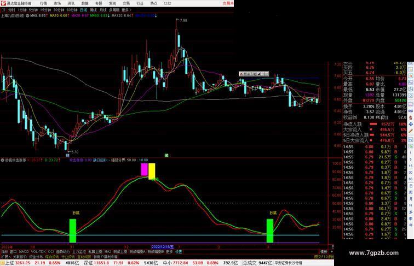The image size is (414, 266).
Task: Select weekly period via sidebar 周 button
Action: click(411, 192)
